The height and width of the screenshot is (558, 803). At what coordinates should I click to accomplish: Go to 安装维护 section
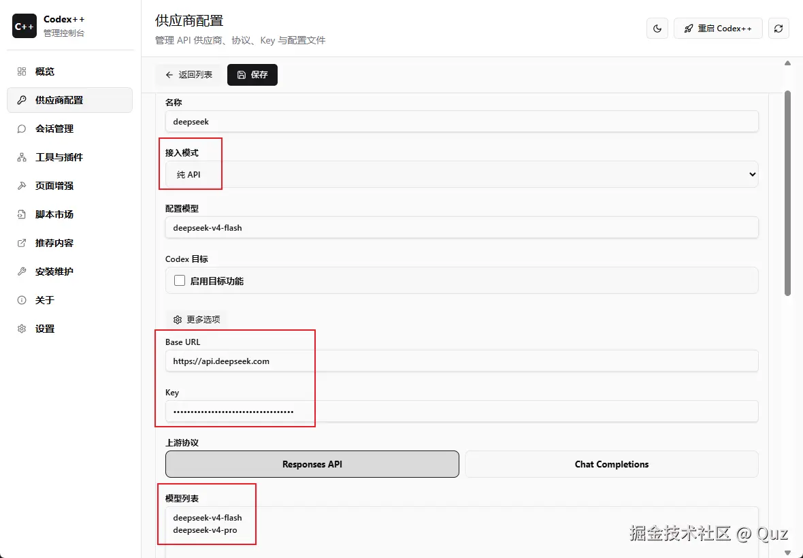69,272
